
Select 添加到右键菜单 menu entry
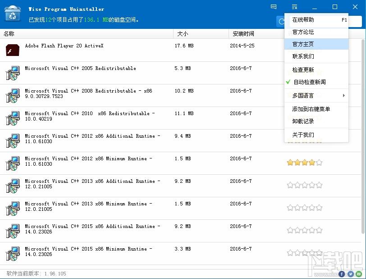tap(316, 109)
